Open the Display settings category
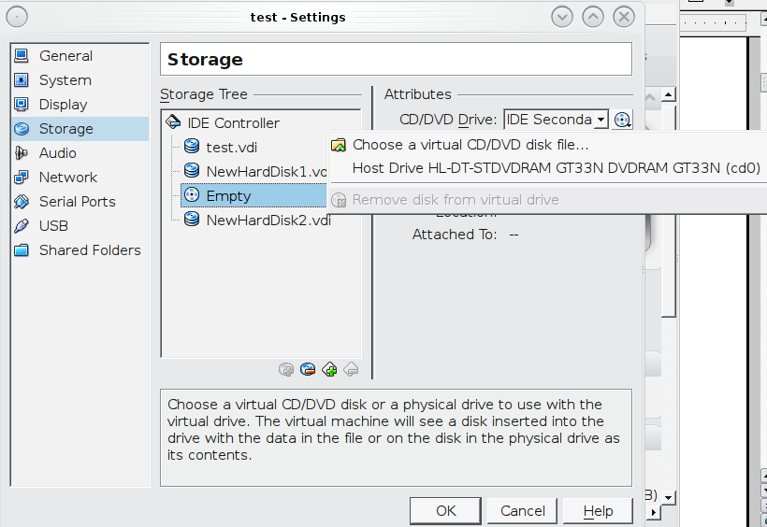Screen dimensions: 767x527 tap(63, 105)
